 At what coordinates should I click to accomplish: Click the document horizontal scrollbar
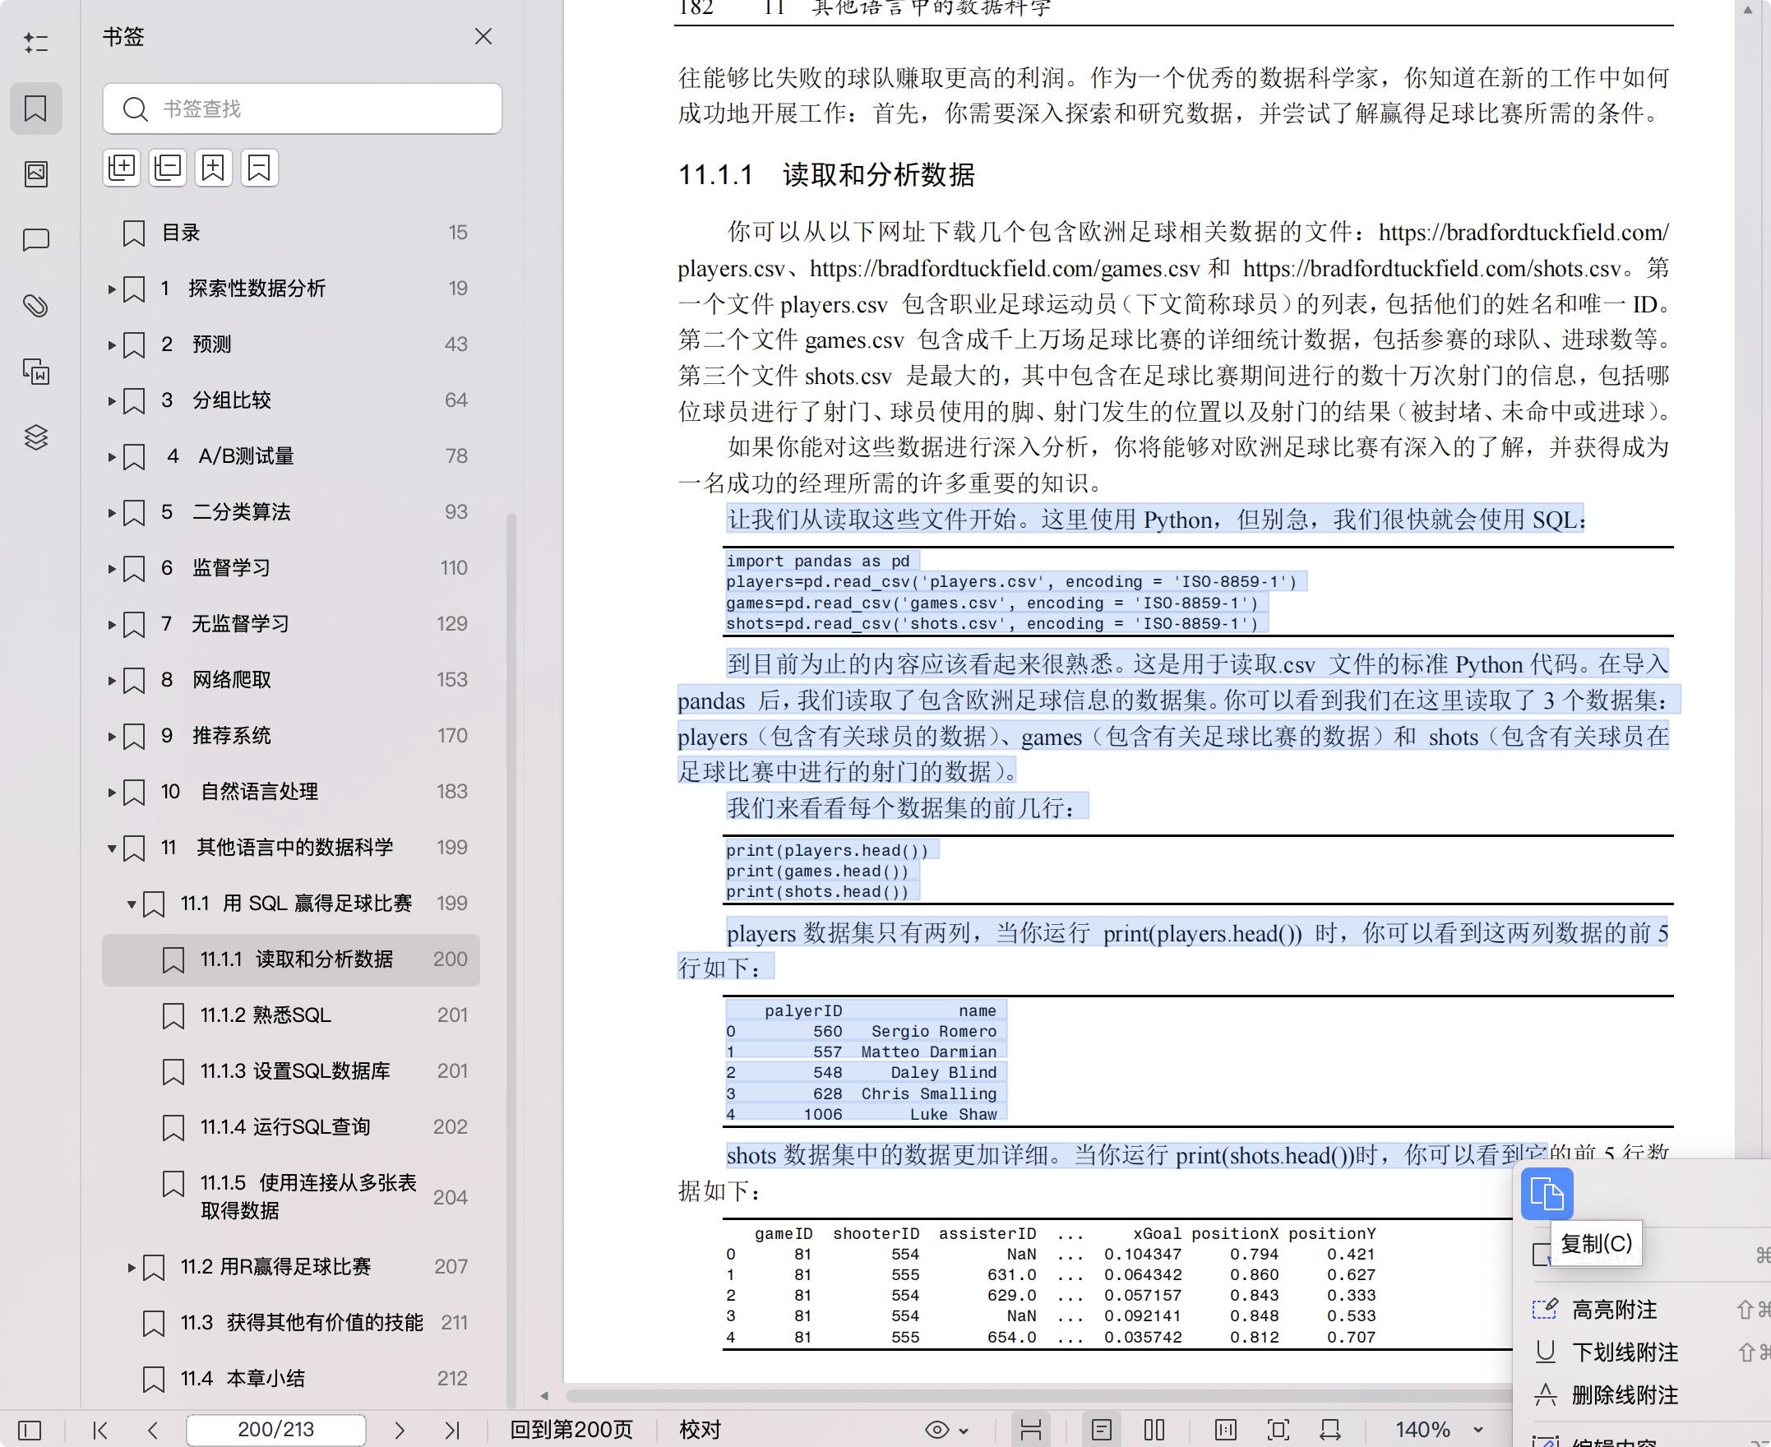click(x=1038, y=1395)
